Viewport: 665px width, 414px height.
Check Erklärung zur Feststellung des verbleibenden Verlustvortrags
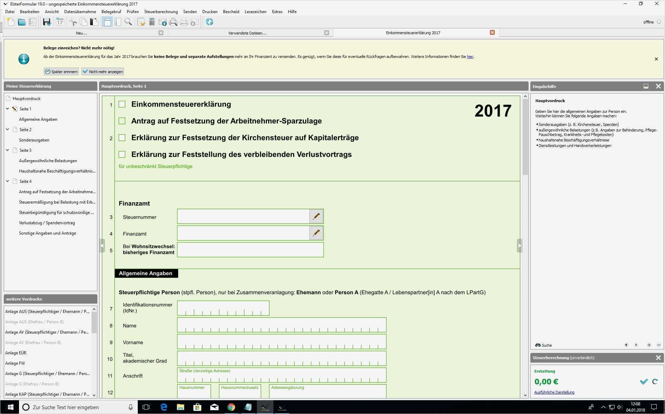122,154
